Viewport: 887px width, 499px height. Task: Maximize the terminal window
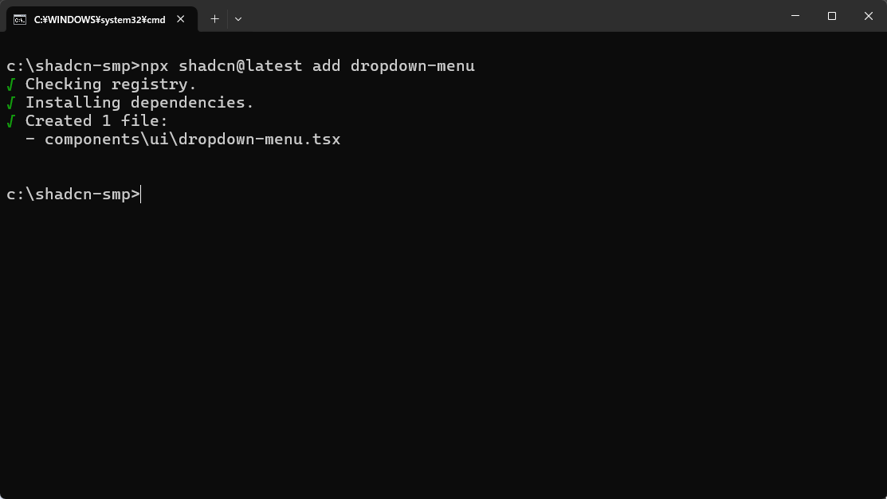pos(831,16)
